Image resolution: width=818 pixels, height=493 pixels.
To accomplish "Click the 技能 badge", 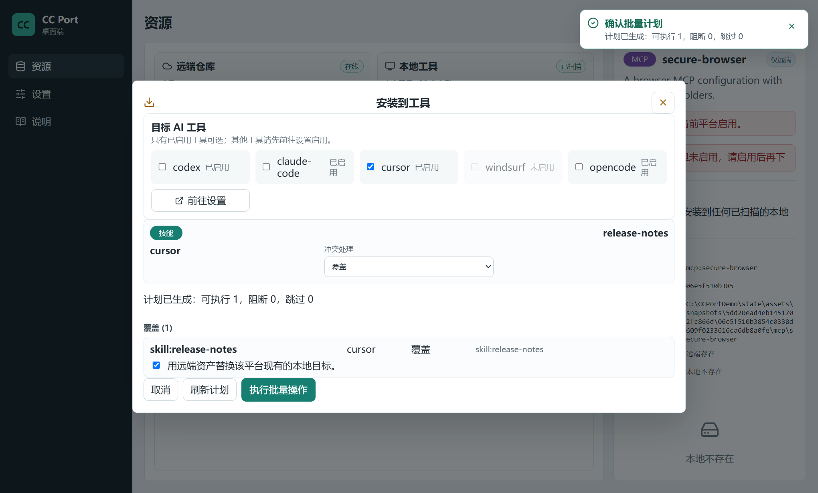I will pyautogui.click(x=166, y=233).
